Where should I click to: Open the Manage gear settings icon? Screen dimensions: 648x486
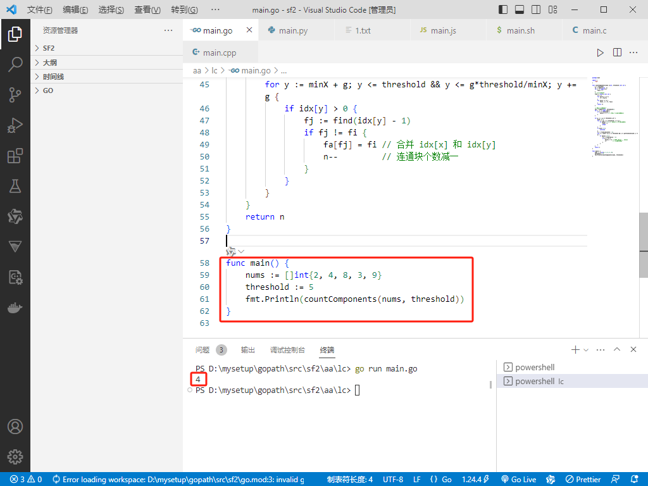coord(15,457)
